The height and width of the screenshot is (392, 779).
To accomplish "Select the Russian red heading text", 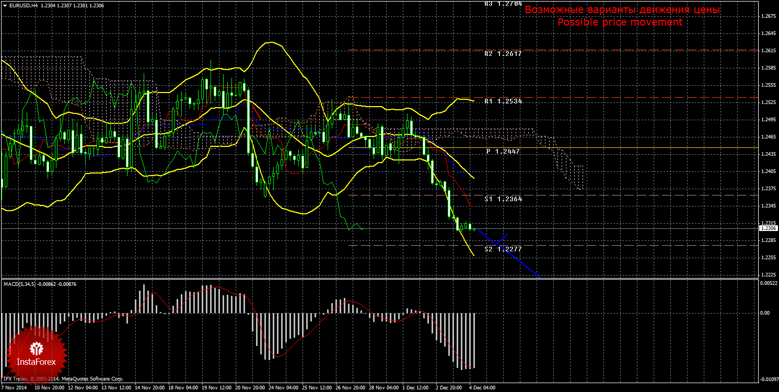I will (x=622, y=10).
